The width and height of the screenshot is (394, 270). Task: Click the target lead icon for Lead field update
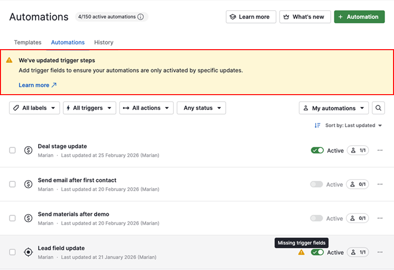tap(28, 252)
